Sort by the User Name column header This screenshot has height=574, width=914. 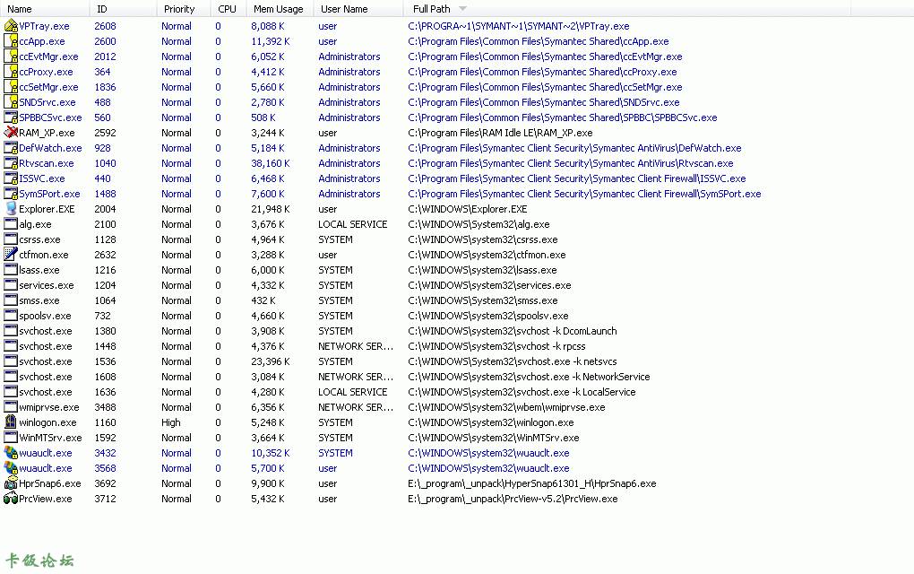(x=358, y=9)
